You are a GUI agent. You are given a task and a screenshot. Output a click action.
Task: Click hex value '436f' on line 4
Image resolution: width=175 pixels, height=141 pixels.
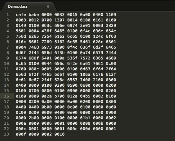pos(47,31)
